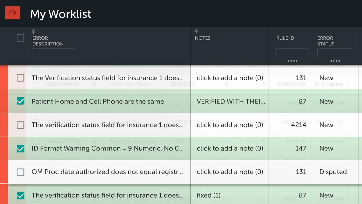362x204 pixels.
Task: Click the red P0 priority badge
Action: pos(12,13)
